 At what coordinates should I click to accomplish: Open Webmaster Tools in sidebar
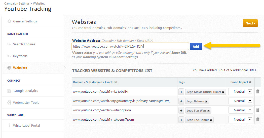[26, 103]
